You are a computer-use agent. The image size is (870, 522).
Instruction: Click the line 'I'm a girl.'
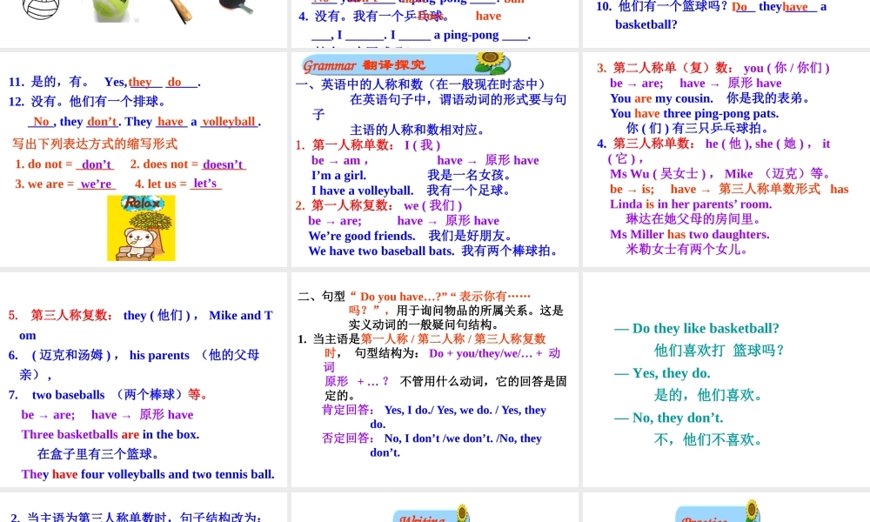click(338, 175)
